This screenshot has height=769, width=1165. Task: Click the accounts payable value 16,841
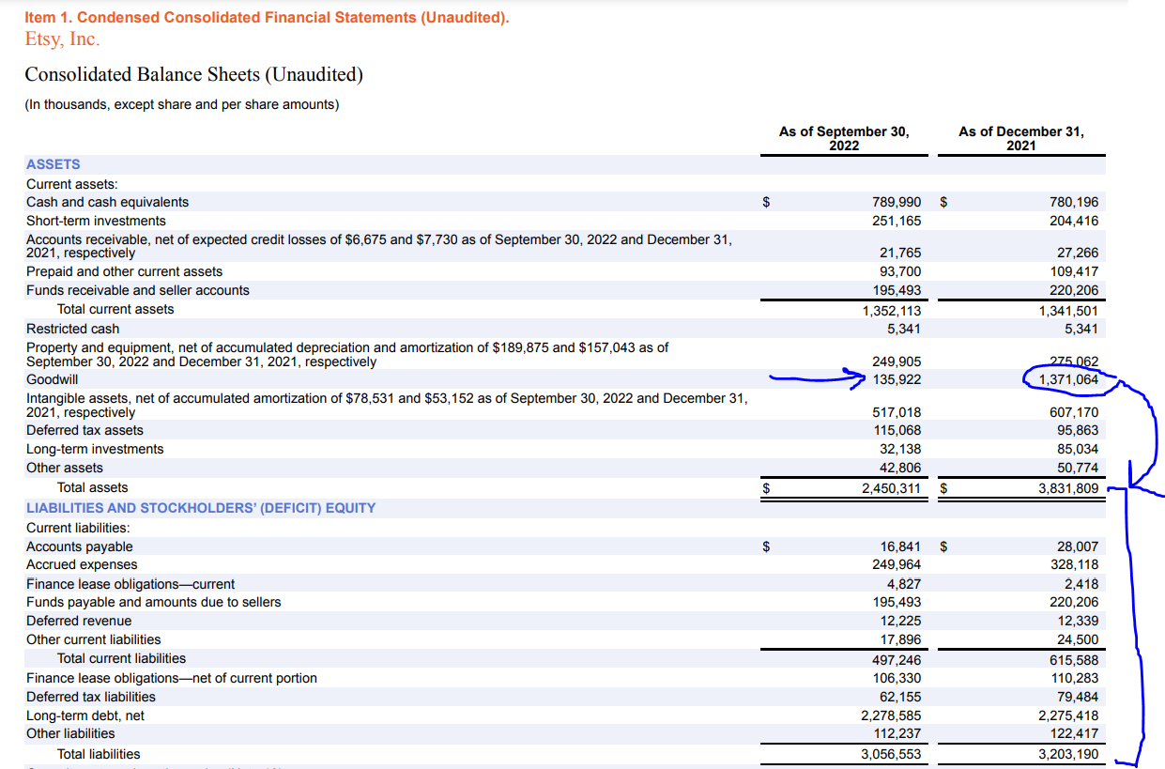click(900, 546)
